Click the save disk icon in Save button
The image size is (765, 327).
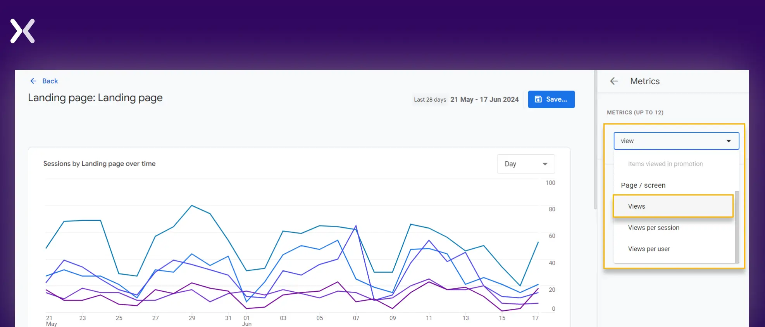[x=538, y=99]
